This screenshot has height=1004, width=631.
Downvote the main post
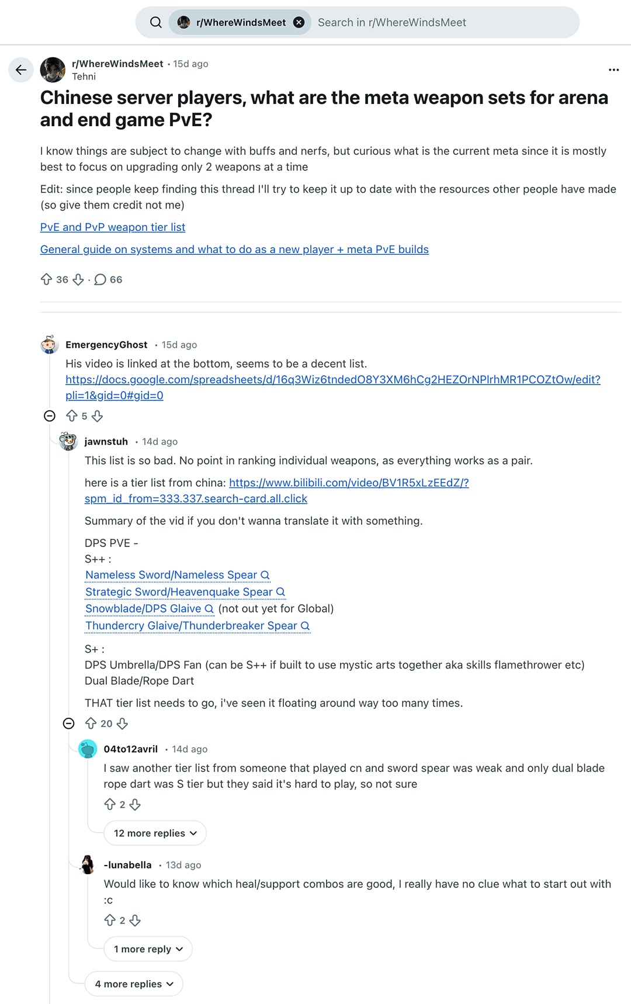[x=78, y=280]
